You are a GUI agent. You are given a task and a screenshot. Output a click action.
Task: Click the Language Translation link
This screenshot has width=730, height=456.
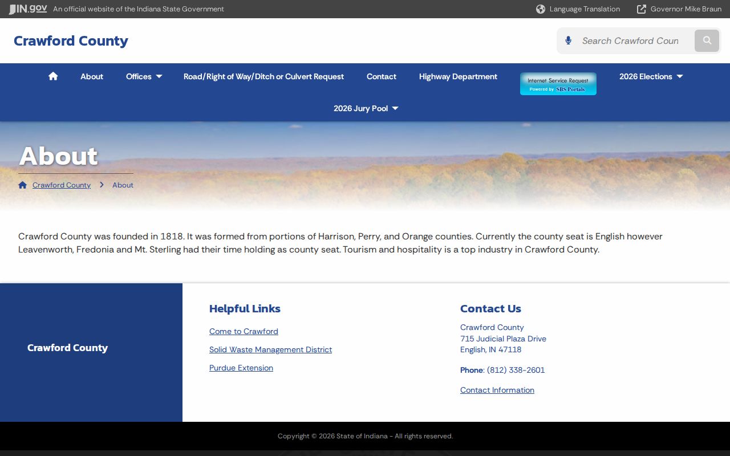pyautogui.click(x=585, y=9)
